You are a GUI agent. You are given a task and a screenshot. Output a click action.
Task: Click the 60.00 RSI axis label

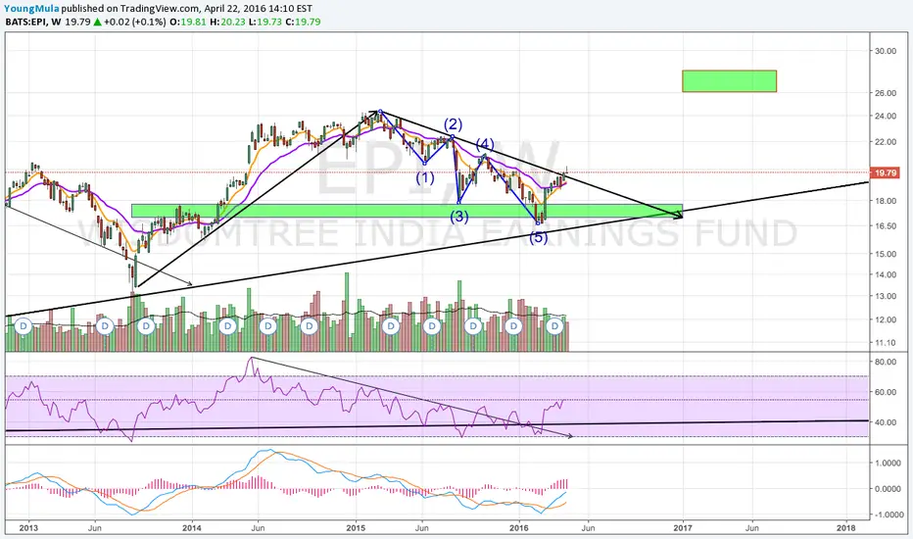click(885, 392)
